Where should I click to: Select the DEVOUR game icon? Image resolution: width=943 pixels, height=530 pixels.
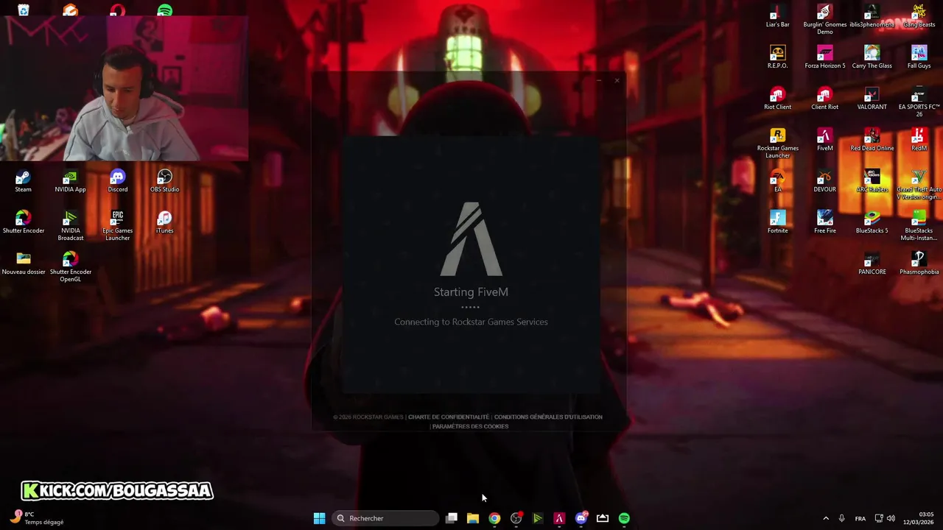(824, 180)
